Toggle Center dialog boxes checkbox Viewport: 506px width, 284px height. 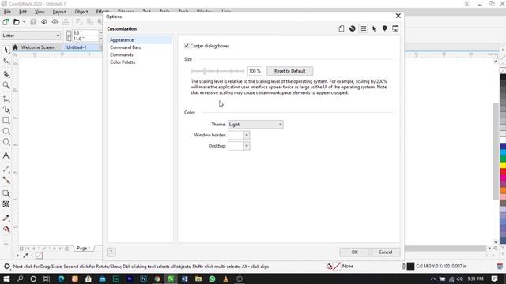pos(187,46)
